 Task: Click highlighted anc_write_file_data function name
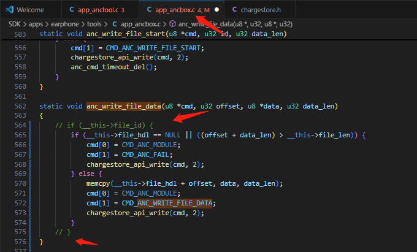click(123, 106)
